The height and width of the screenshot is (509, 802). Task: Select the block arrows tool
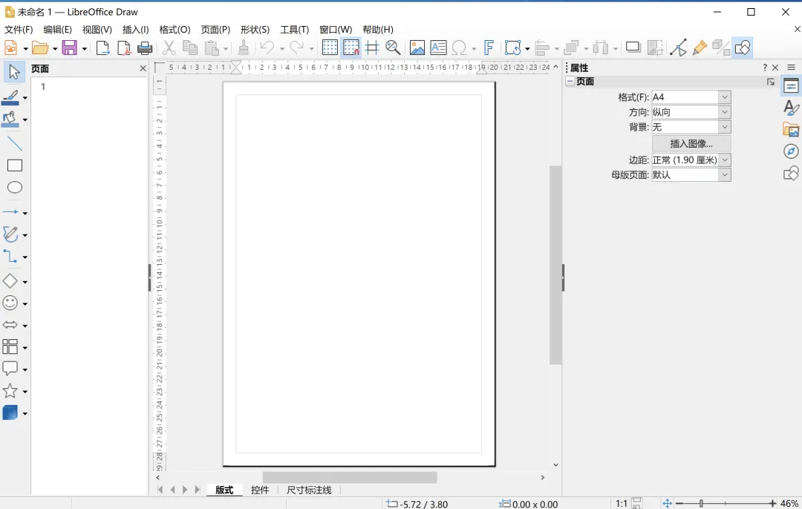point(10,325)
